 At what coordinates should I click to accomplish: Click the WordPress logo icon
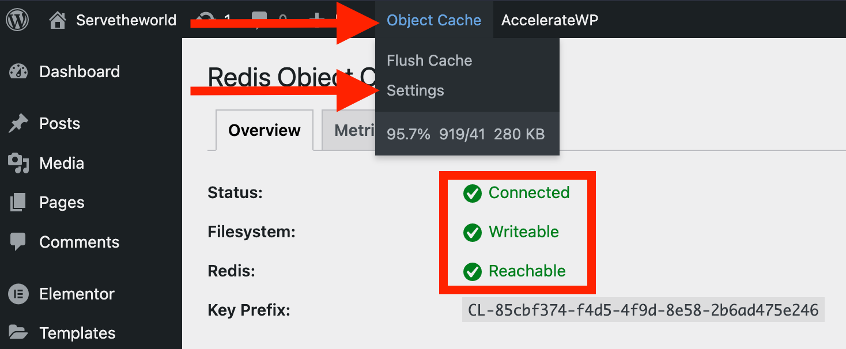[x=17, y=20]
